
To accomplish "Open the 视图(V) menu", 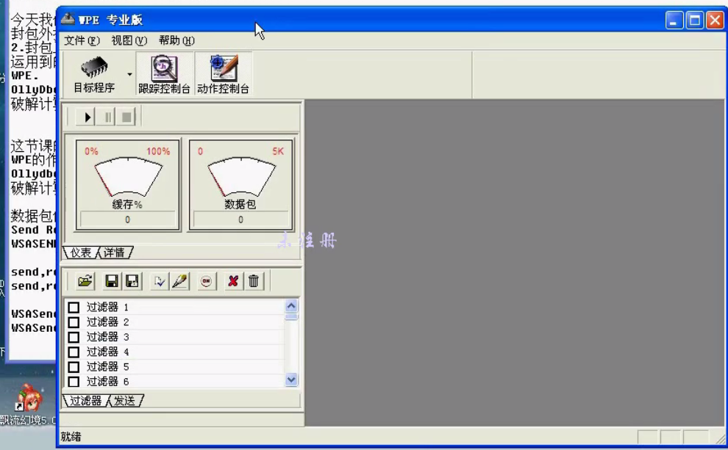I will point(129,40).
